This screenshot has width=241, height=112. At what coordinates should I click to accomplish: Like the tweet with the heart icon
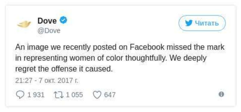click(97, 95)
